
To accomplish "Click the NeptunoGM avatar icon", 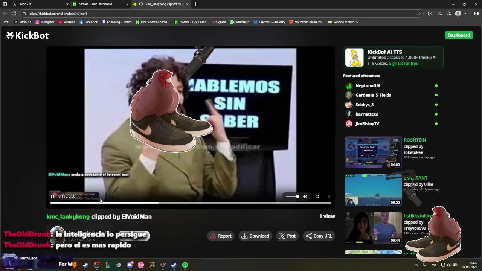I will (x=349, y=86).
